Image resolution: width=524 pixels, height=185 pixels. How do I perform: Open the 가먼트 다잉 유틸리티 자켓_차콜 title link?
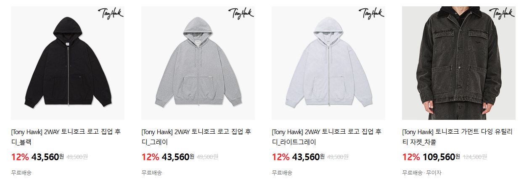457,137
